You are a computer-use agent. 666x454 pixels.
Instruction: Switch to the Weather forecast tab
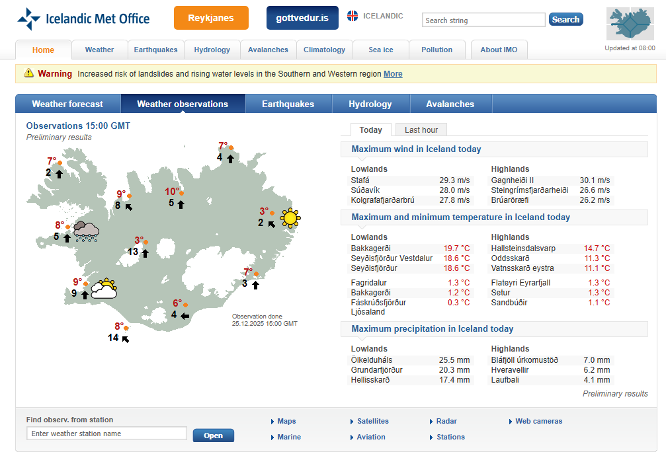tap(67, 104)
